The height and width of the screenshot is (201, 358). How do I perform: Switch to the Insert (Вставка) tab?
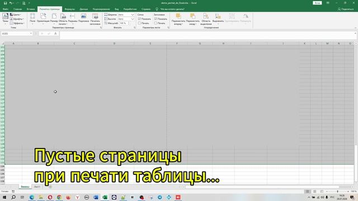point(31,9)
